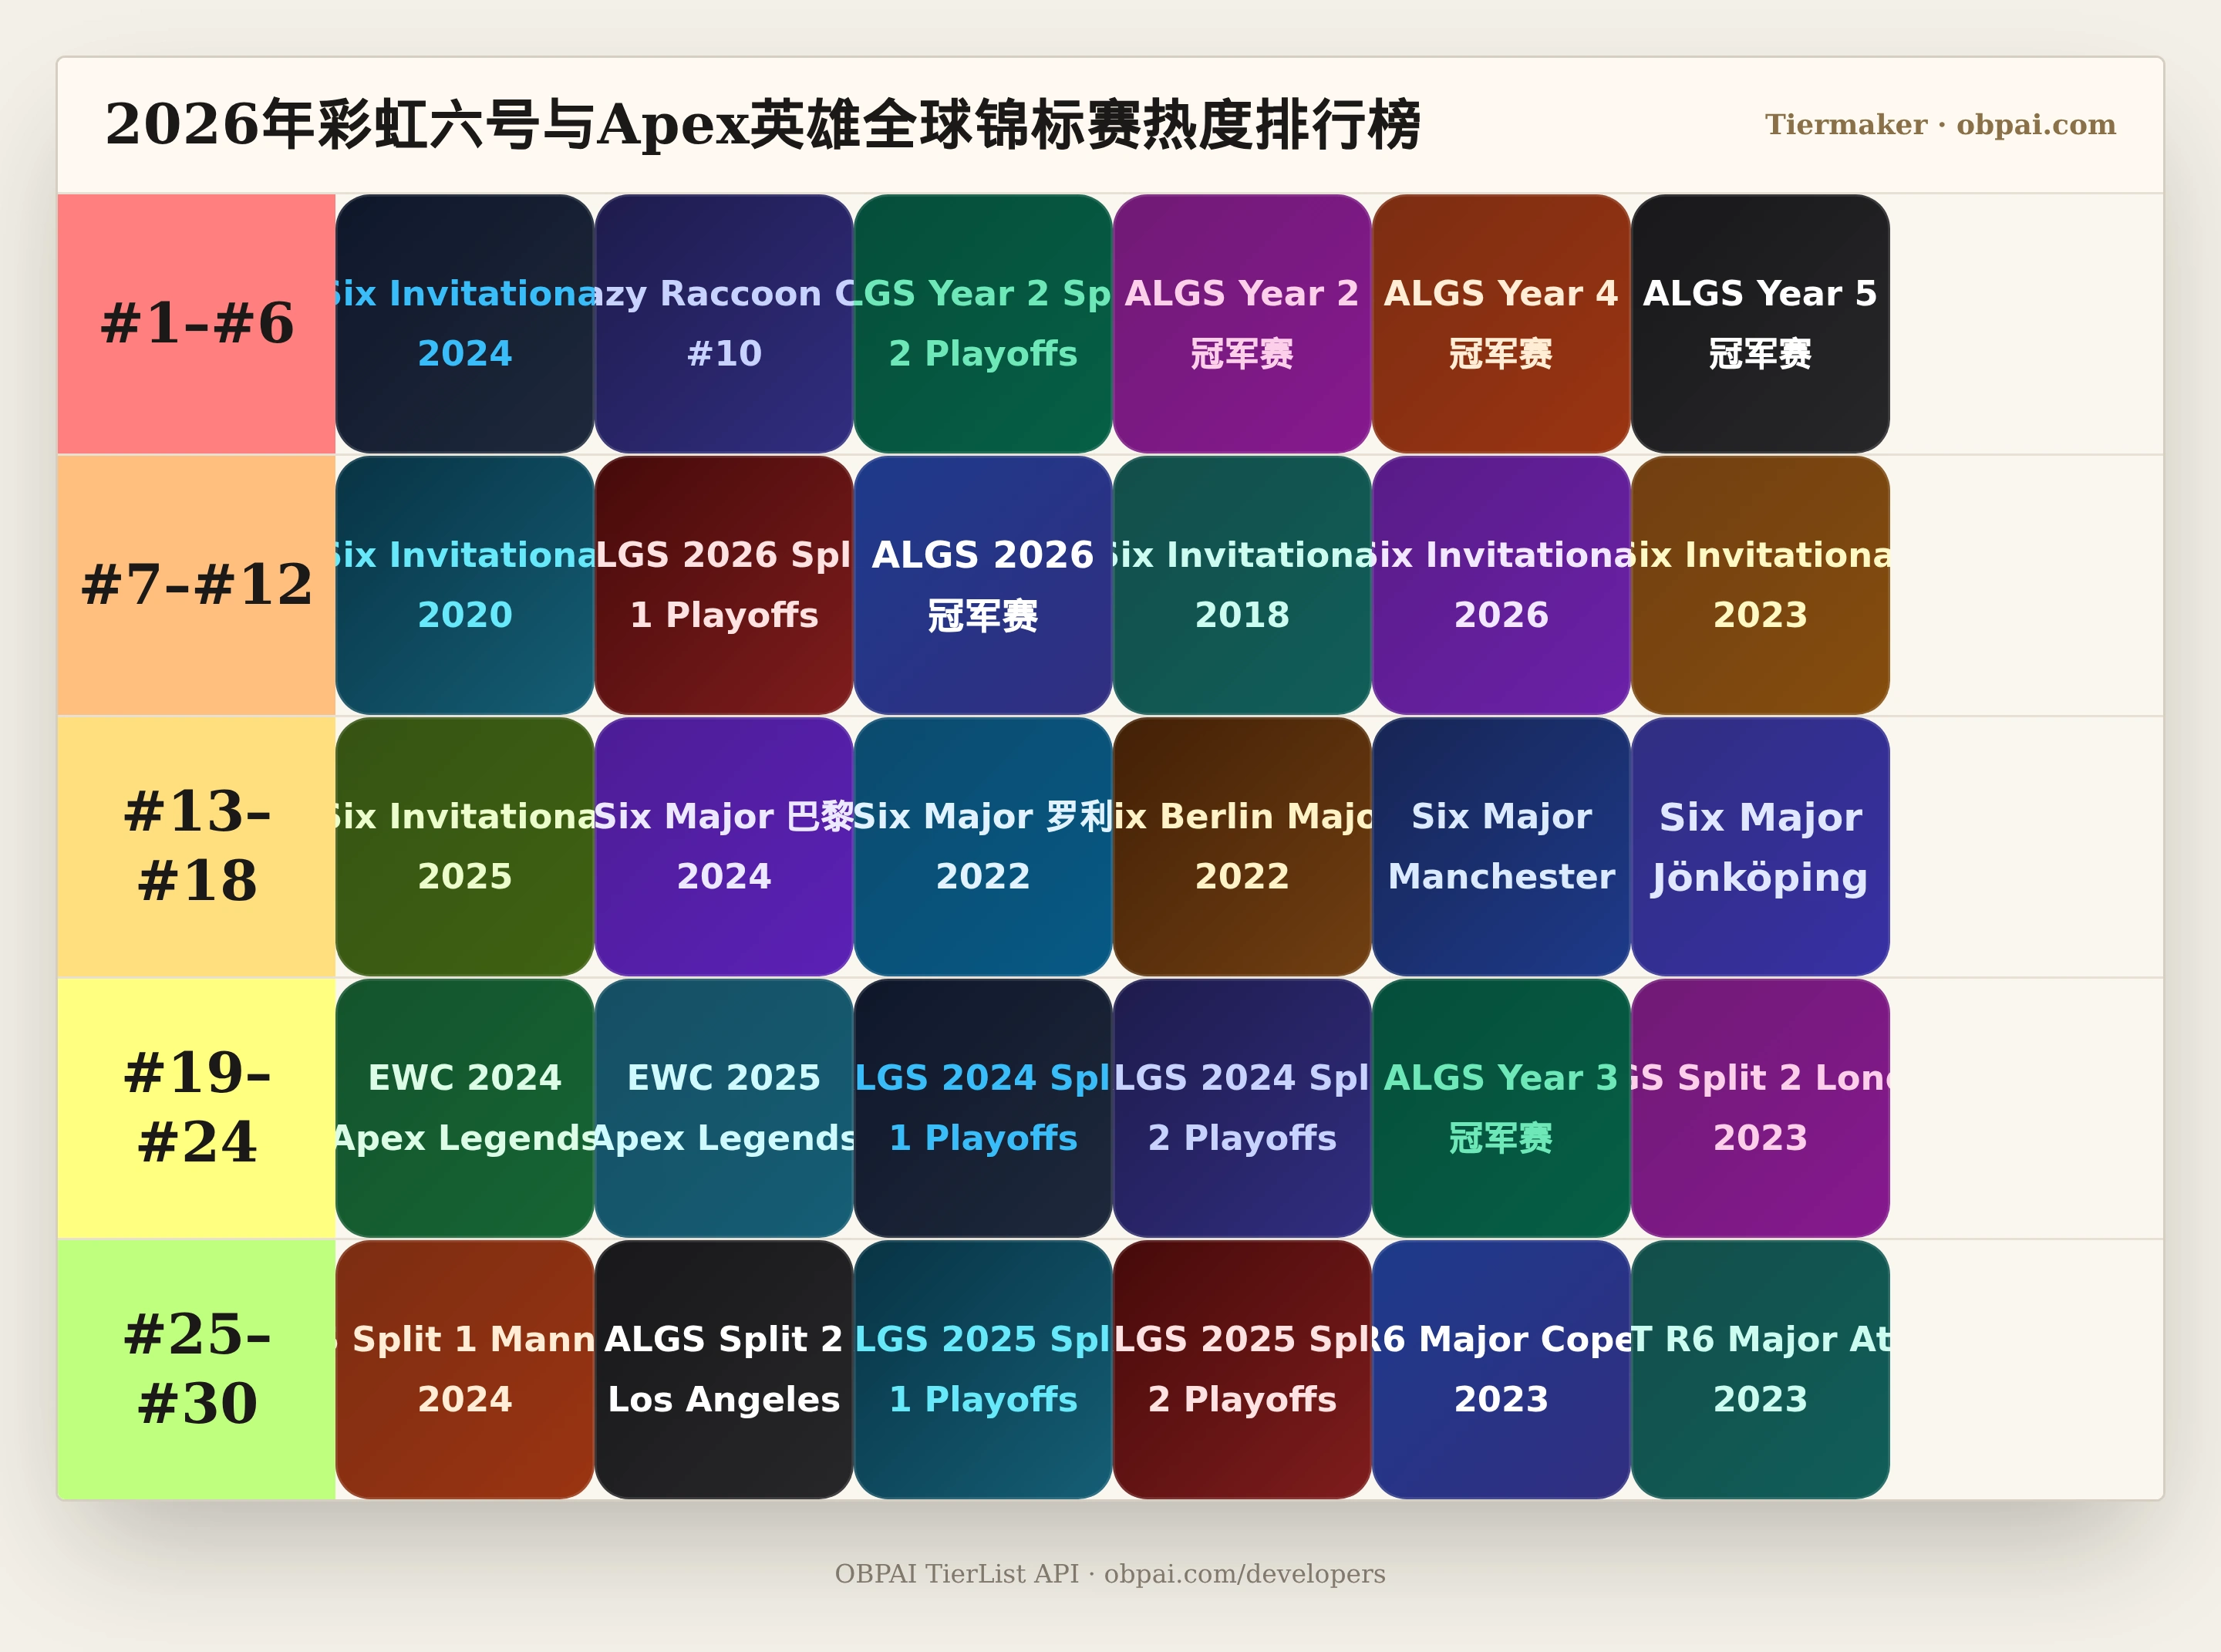Select the ALGS Year 2 冠军赛 tile

tap(1242, 324)
